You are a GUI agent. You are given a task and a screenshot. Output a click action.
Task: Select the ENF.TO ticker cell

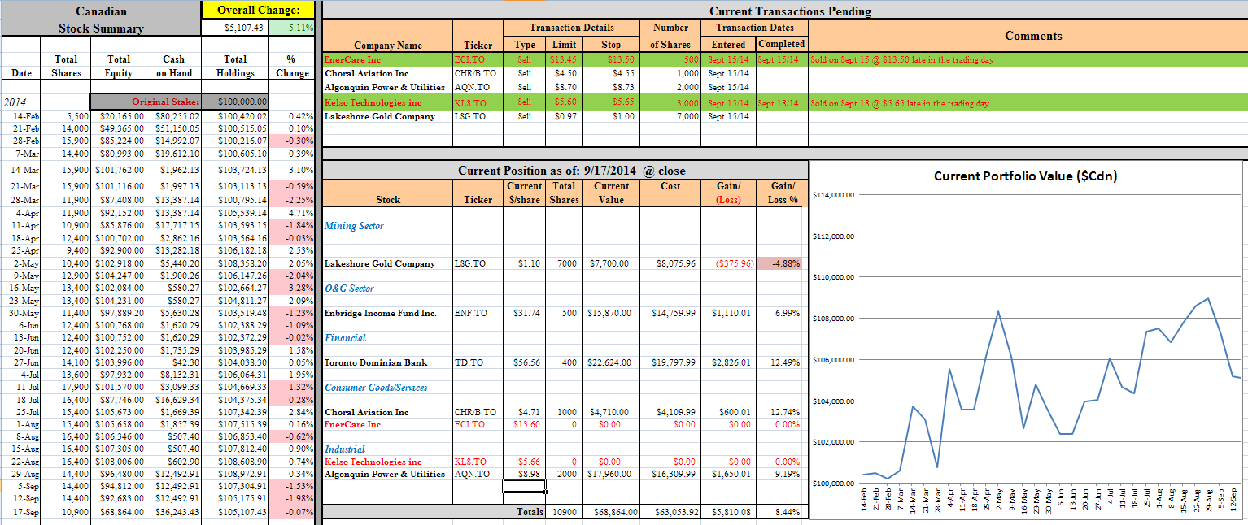pos(478,313)
